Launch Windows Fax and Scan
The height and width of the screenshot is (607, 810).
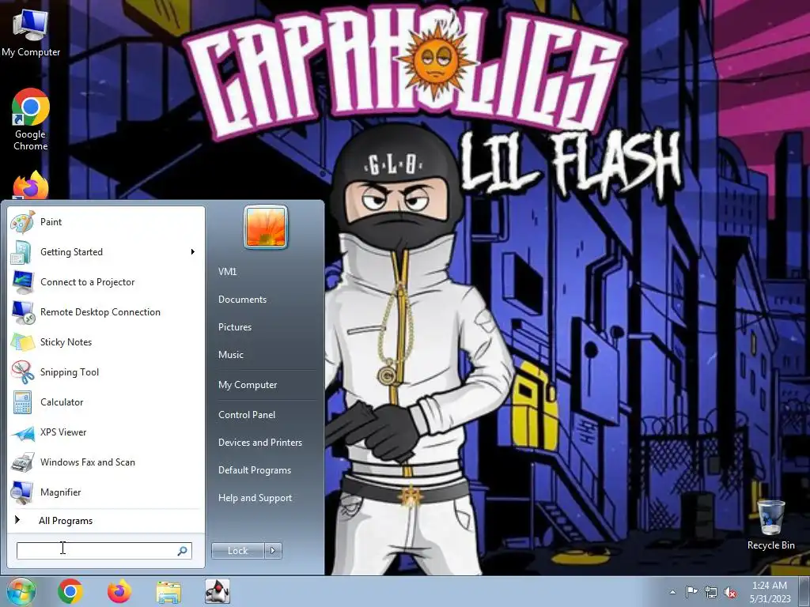tap(106, 462)
